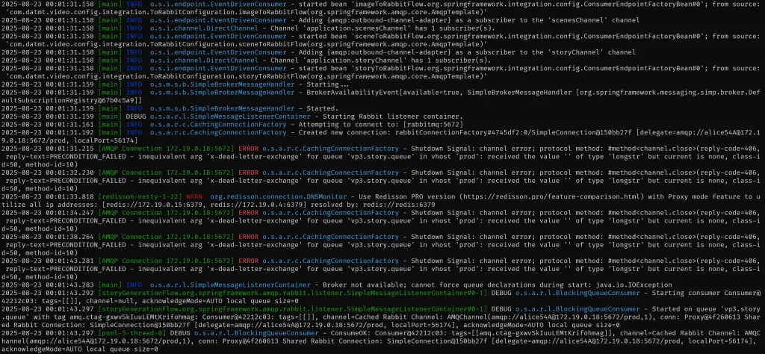
Task: Click '[AMQP Connection 172.19.0.18:5672]' at 00:01:43.281
Action: (x=166, y=261)
